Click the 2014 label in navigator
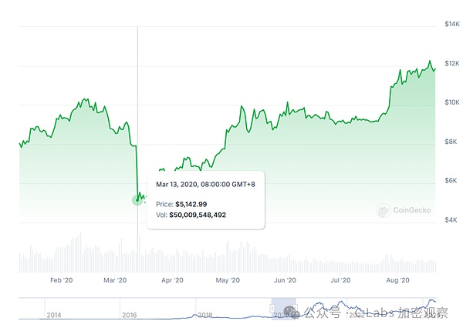Viewport: 463px width, 331px height. [x=54, y=315]
